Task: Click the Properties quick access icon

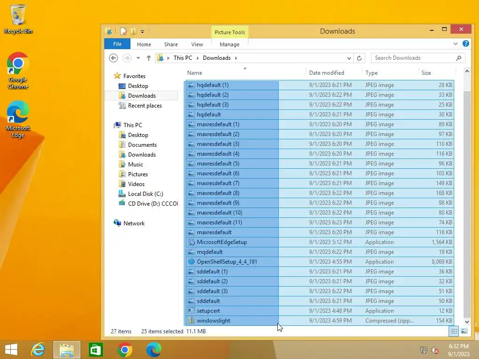Action: 123,31
